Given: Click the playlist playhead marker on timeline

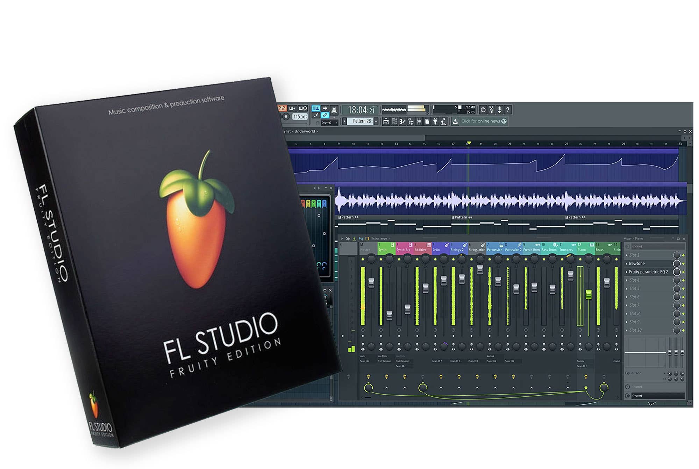Looking at the screenshot, I should point(469,143).
